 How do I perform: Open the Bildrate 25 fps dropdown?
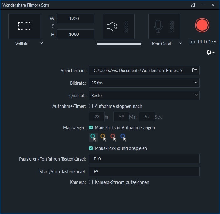[144, 83]
